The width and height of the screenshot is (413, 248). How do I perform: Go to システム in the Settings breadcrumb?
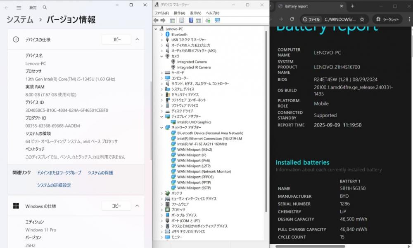click(20, 19)
